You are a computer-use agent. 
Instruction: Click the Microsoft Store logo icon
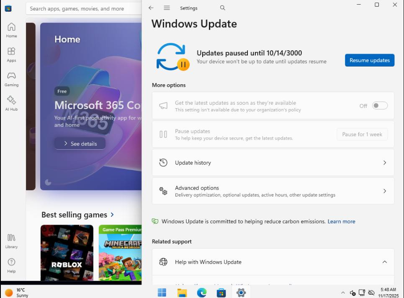(x=8, y=8)
